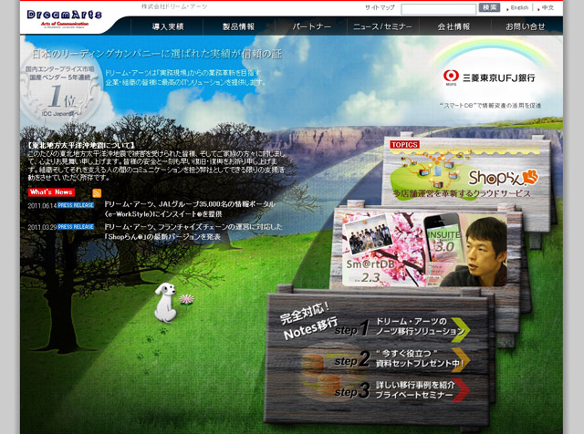Viewport: 584px width, 434px height.
Task: Click the red step 3 arrow
Action: click(461, 390)
